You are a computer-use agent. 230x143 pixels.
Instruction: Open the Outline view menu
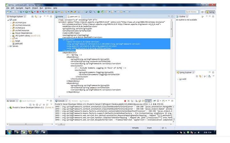coord(207,16)
